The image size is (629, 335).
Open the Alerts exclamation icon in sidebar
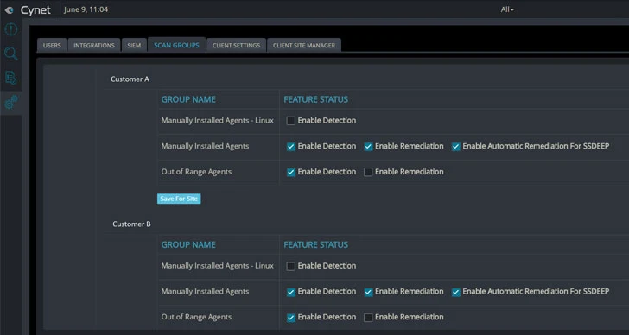point(11,29)
